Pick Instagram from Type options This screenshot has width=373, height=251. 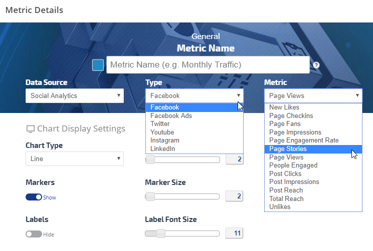click(164, 140)
